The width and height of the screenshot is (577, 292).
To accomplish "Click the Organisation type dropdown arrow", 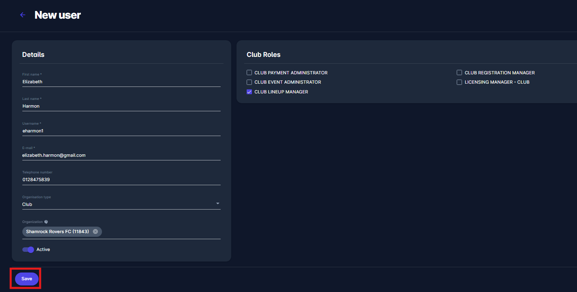I will pos(217,203).
